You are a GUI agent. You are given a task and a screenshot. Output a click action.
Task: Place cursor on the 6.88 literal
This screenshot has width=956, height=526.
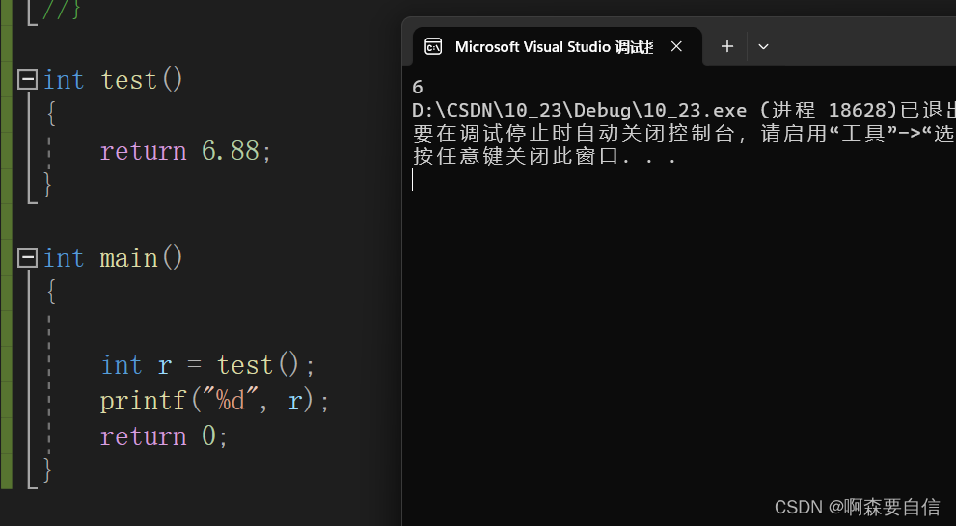230,151
